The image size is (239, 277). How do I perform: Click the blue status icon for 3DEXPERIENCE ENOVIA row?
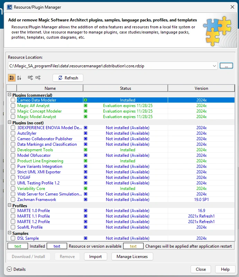(86, 128)
